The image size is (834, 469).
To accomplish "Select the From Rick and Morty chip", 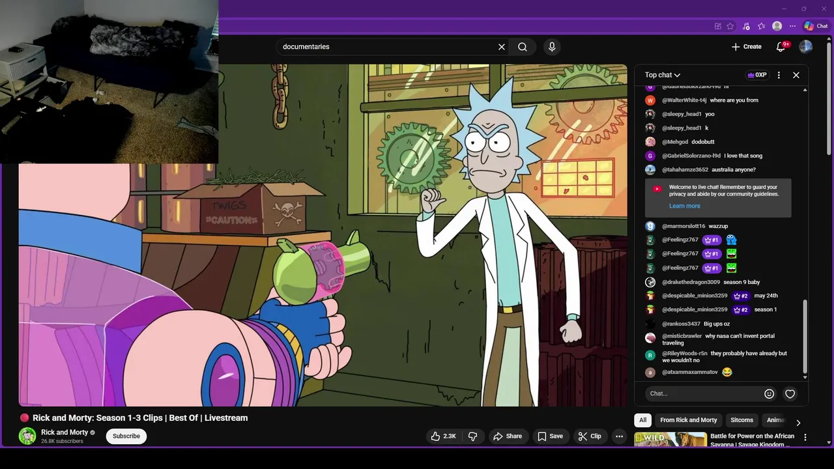I will coord(689,420).
